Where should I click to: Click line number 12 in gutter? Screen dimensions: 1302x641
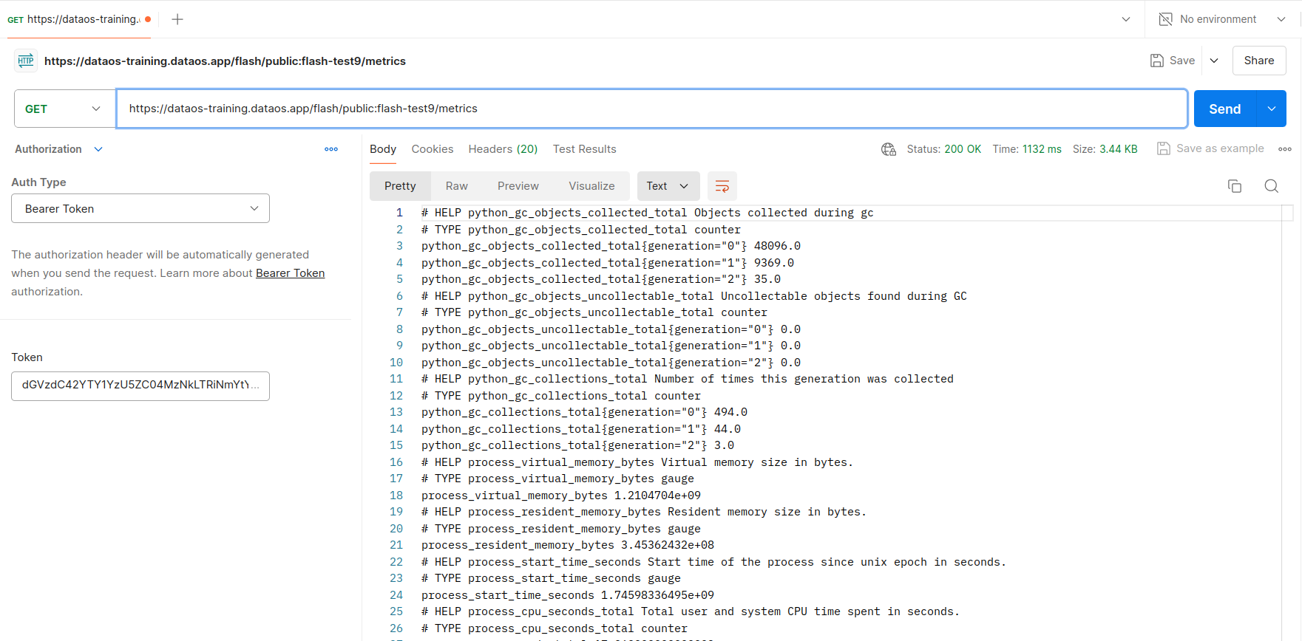click(x=396, y=396)
